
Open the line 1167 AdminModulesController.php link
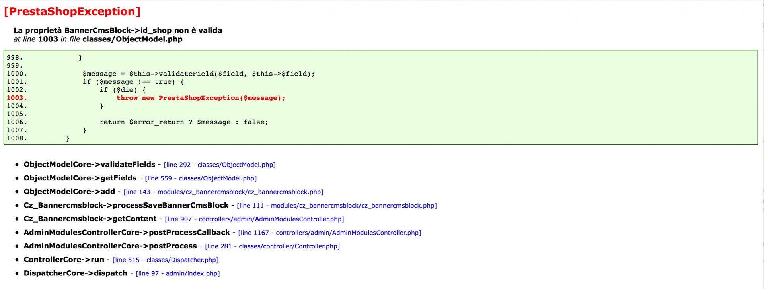coord(329,233)
